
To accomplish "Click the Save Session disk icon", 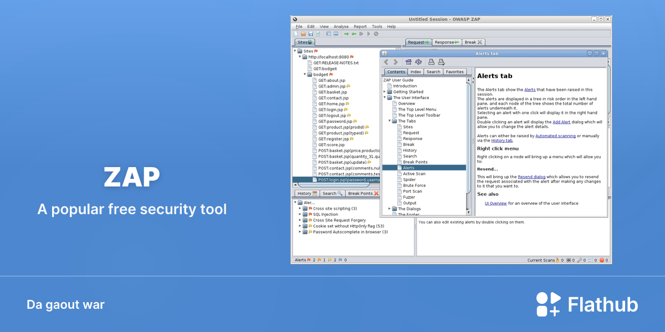I will [x=310, y=34].
